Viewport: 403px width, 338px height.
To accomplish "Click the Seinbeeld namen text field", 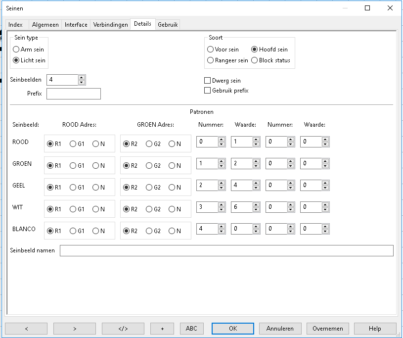I will click(226, 251).
